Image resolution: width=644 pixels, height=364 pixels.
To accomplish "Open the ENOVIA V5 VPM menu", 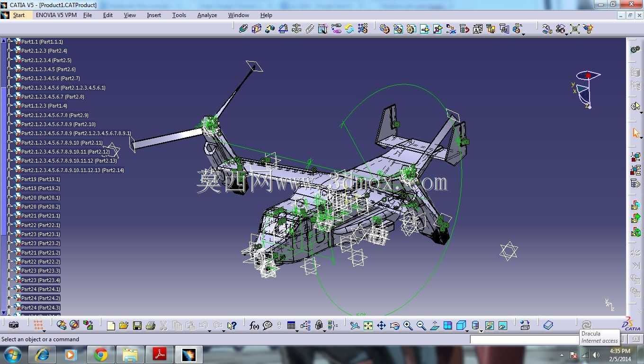I will [x=56, y=15].
